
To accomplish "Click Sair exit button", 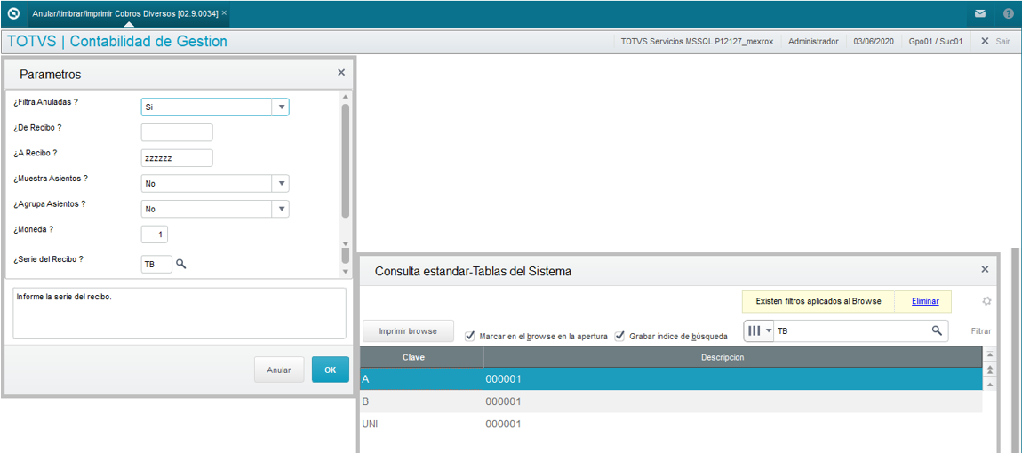I will pos(995,41).
